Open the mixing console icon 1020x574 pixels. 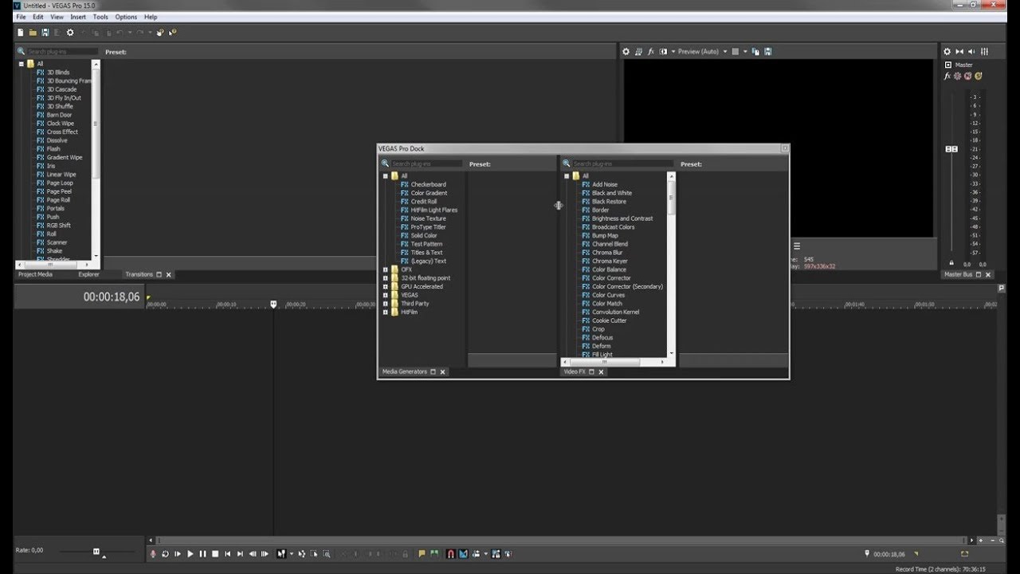click(x=984, y=51)
